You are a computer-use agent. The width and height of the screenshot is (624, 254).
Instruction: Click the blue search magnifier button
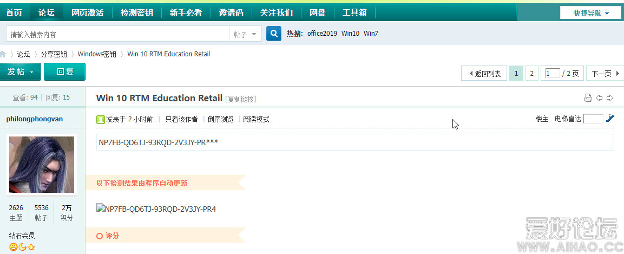[x=274, y=34]
